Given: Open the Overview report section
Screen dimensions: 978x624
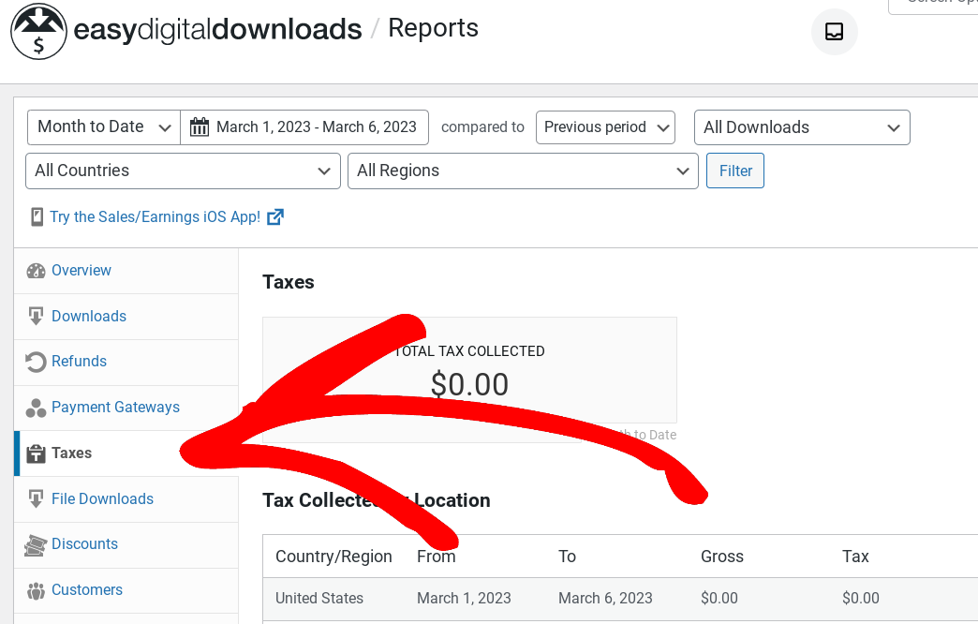Looking at the screenshot, I should (37, 270).
